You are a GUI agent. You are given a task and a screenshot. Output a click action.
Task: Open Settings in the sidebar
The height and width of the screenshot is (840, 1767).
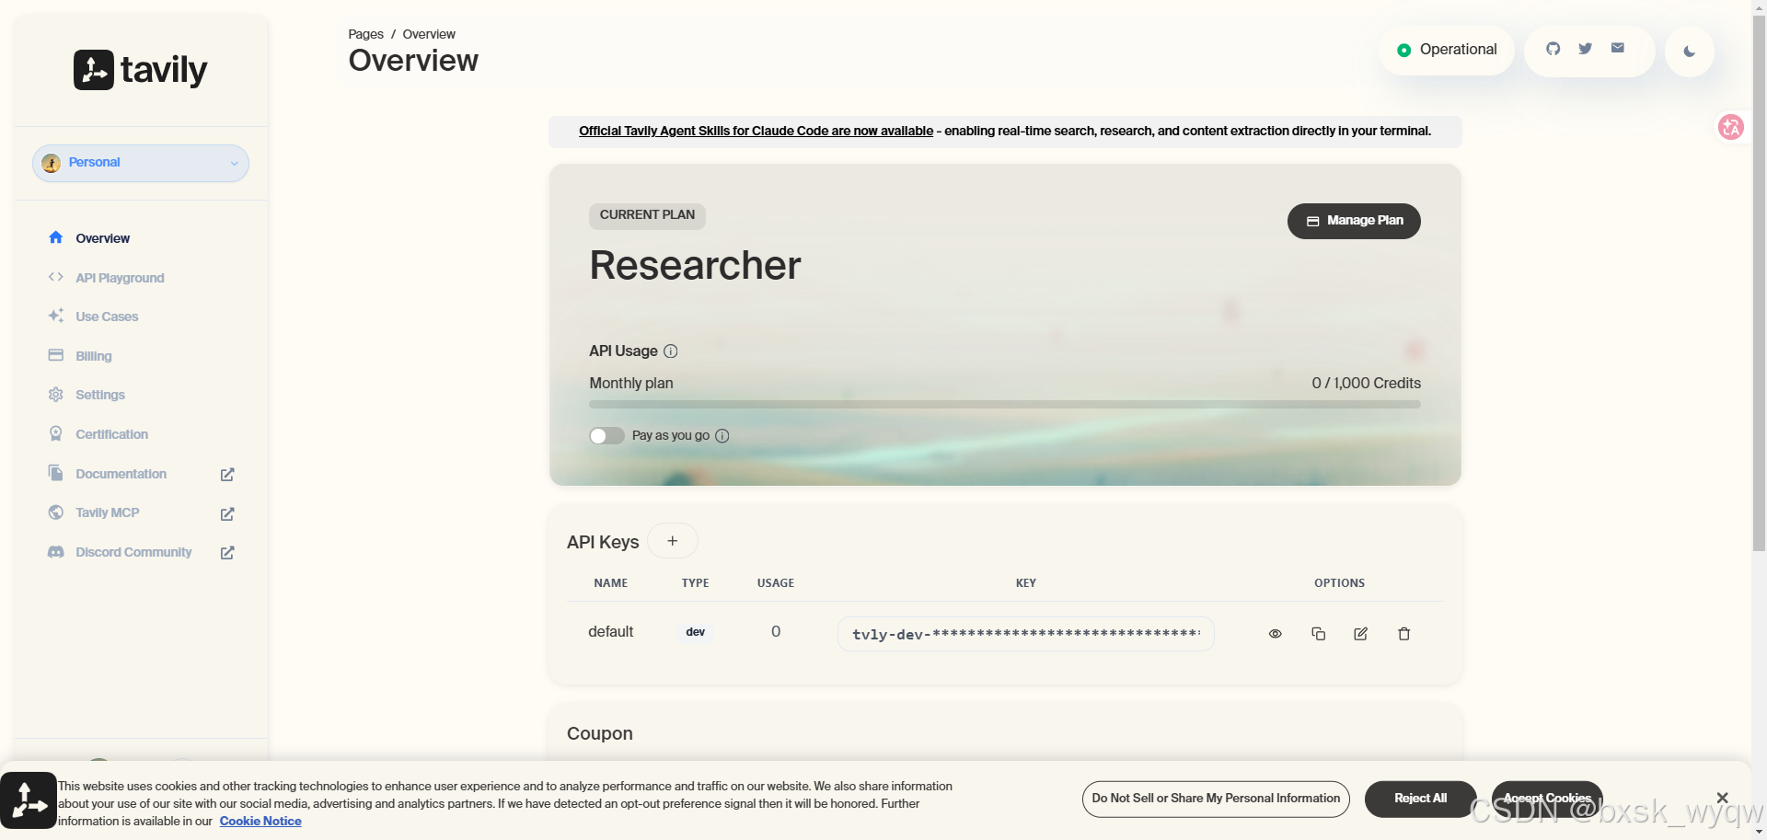click(x=100, y=395)
